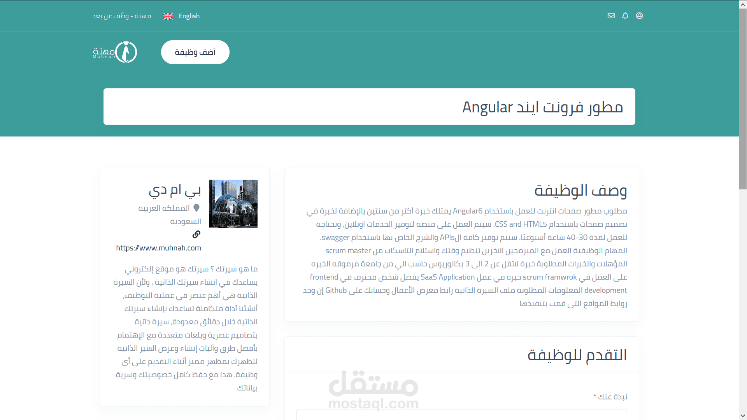Switch language to English

189,16
